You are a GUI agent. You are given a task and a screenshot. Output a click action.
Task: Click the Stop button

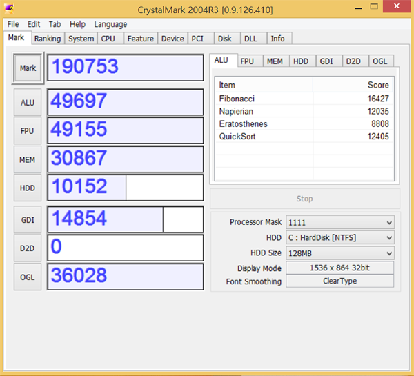click(x=305, y=199)
